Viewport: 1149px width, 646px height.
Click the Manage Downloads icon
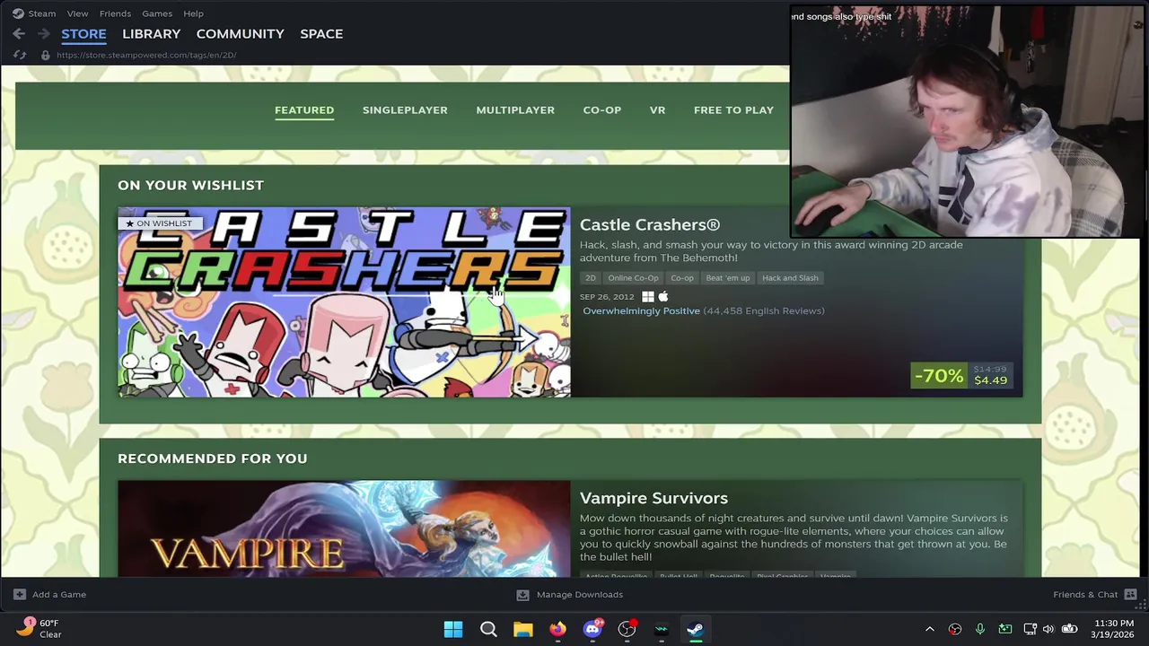(x=522, y=594)
